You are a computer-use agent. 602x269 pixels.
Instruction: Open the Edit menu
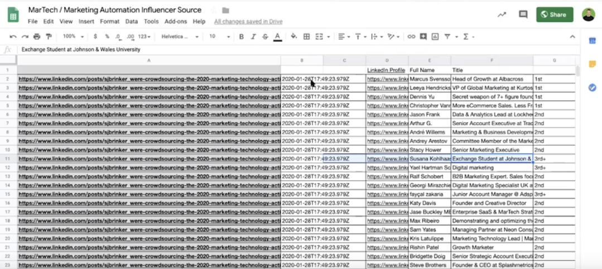point(49,22)
